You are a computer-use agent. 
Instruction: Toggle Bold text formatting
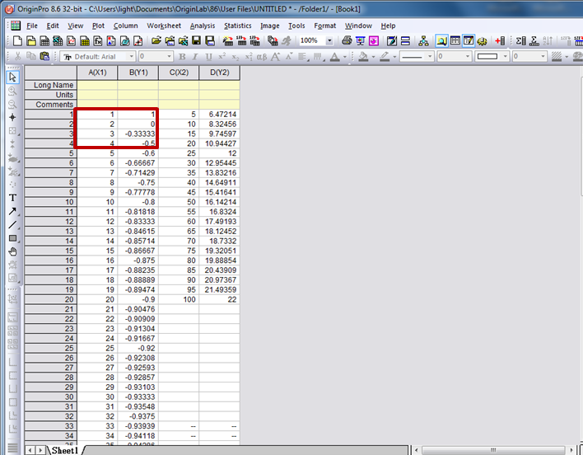pos(183,57)
